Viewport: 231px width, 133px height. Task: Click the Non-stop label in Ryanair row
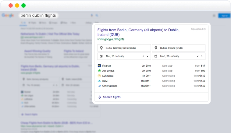(167, 66)
